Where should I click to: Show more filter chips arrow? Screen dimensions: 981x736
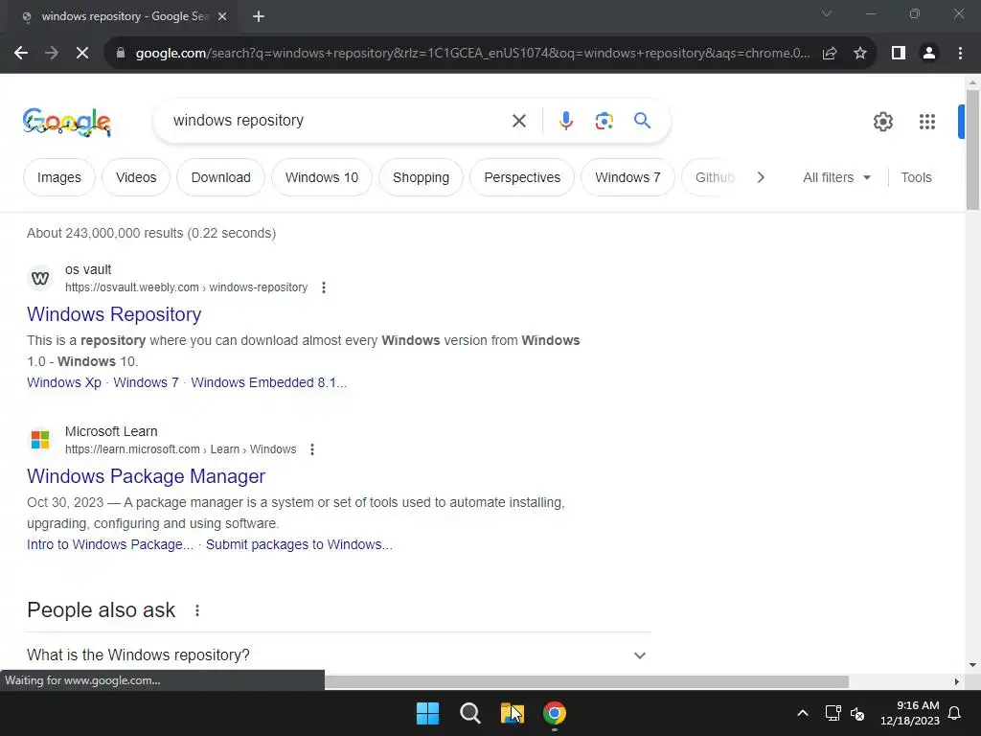[761, 177]
